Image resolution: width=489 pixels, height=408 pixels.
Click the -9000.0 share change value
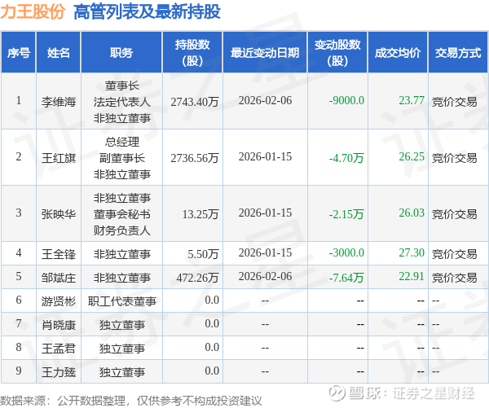tap(346, 101)
